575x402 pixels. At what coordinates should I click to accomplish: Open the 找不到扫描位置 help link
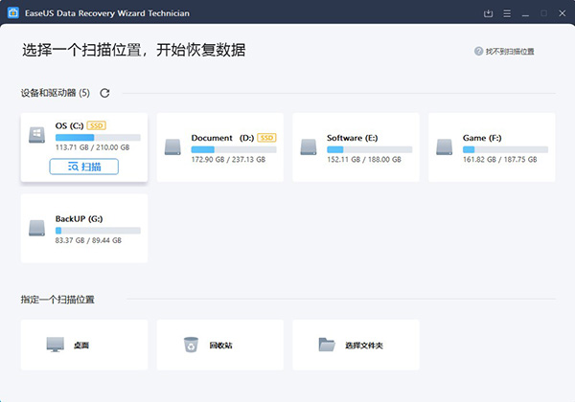click(511, 51)
